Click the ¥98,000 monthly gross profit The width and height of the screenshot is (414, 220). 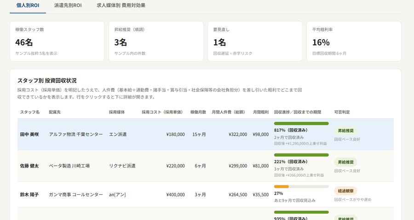pyautogui.click(x=261, y=134)
